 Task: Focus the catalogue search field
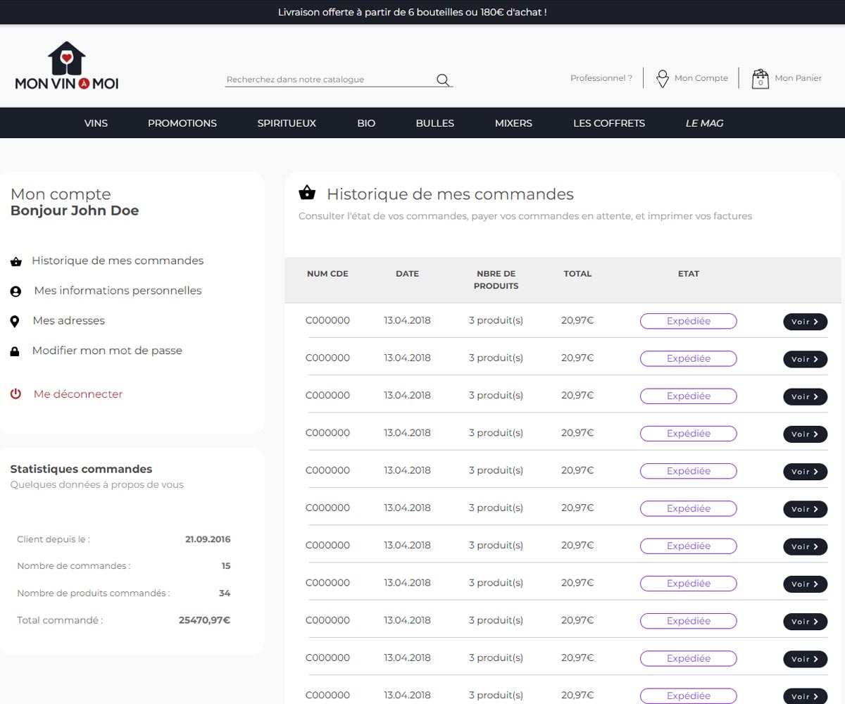(x=327, y=80)
